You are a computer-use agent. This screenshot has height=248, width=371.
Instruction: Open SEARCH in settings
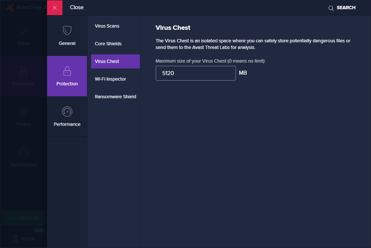pyautogui.click(x=342, y=8)
